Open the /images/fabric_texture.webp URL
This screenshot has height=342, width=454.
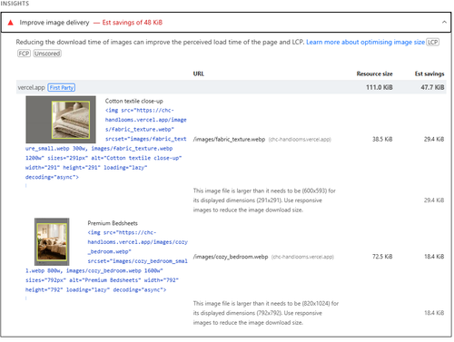pos(229,140)
